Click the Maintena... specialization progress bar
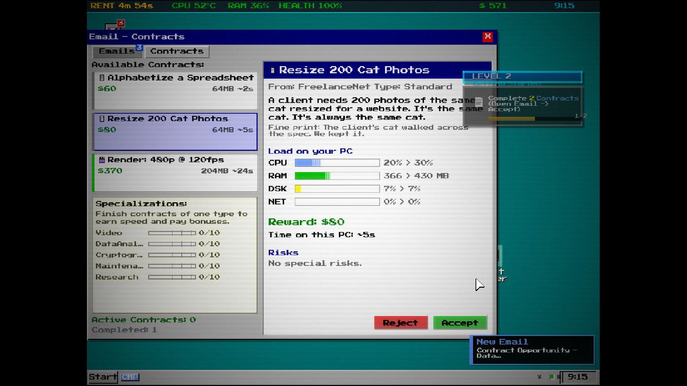The width and height of the screenshot is (687, 386). point(172,266)
